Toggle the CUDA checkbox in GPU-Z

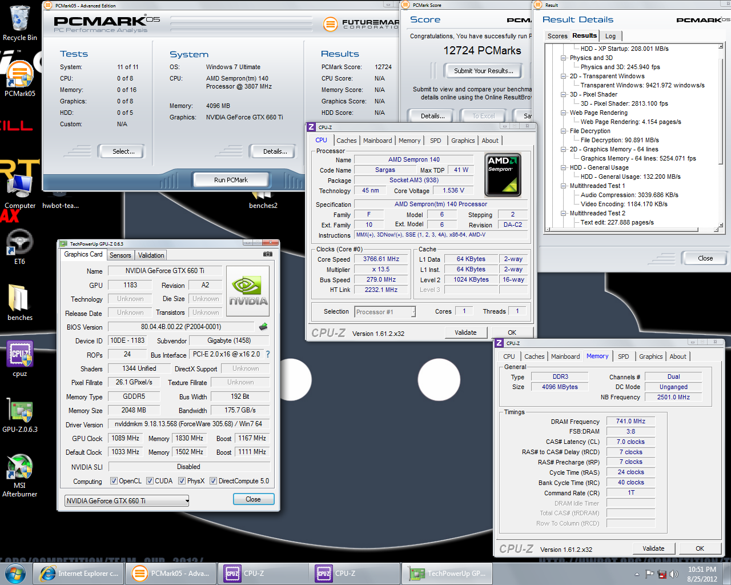tap(150, 481)
